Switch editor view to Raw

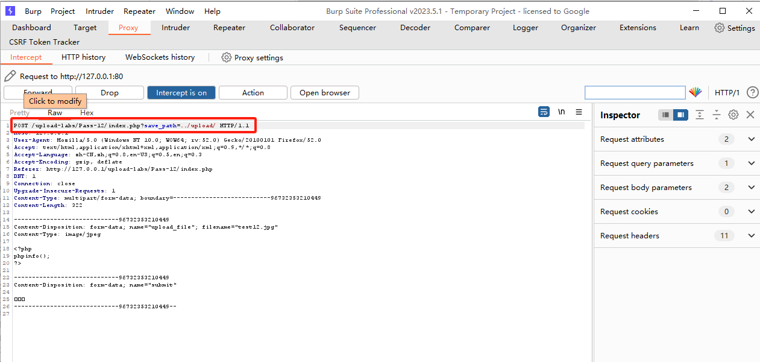55,113
